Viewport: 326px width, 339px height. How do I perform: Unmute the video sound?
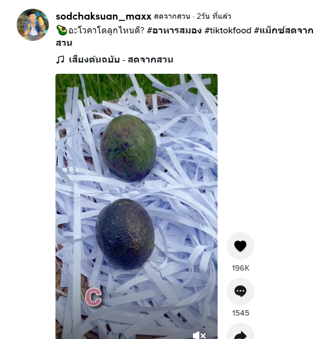click(199, 335)
